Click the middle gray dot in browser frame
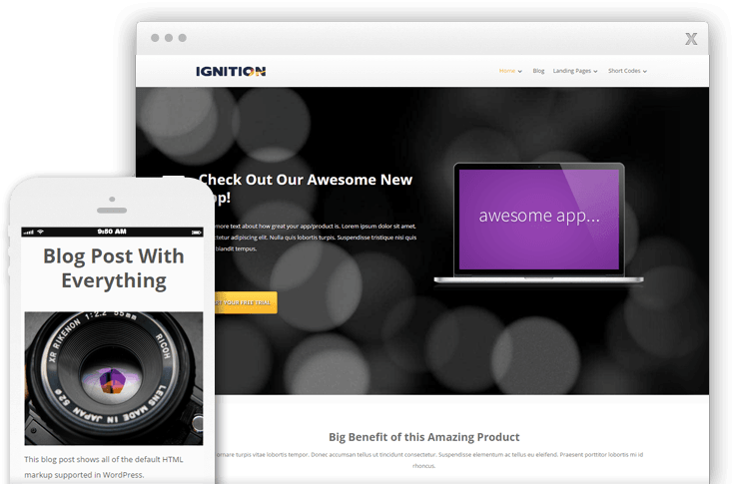 tap(169, 38)
